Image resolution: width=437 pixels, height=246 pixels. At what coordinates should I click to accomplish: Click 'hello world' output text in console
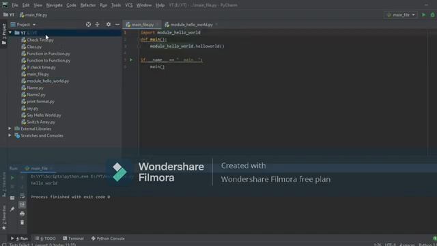tap(44, 183)
